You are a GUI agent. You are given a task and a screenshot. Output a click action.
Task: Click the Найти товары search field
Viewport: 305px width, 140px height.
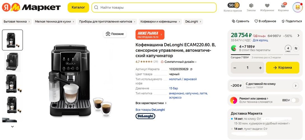pyautogui.click(x=154, y=8)
